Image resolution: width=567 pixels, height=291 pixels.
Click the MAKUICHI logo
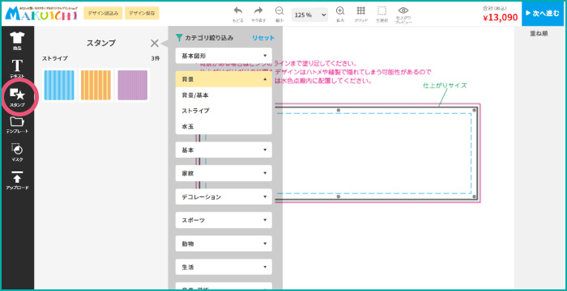40,13
